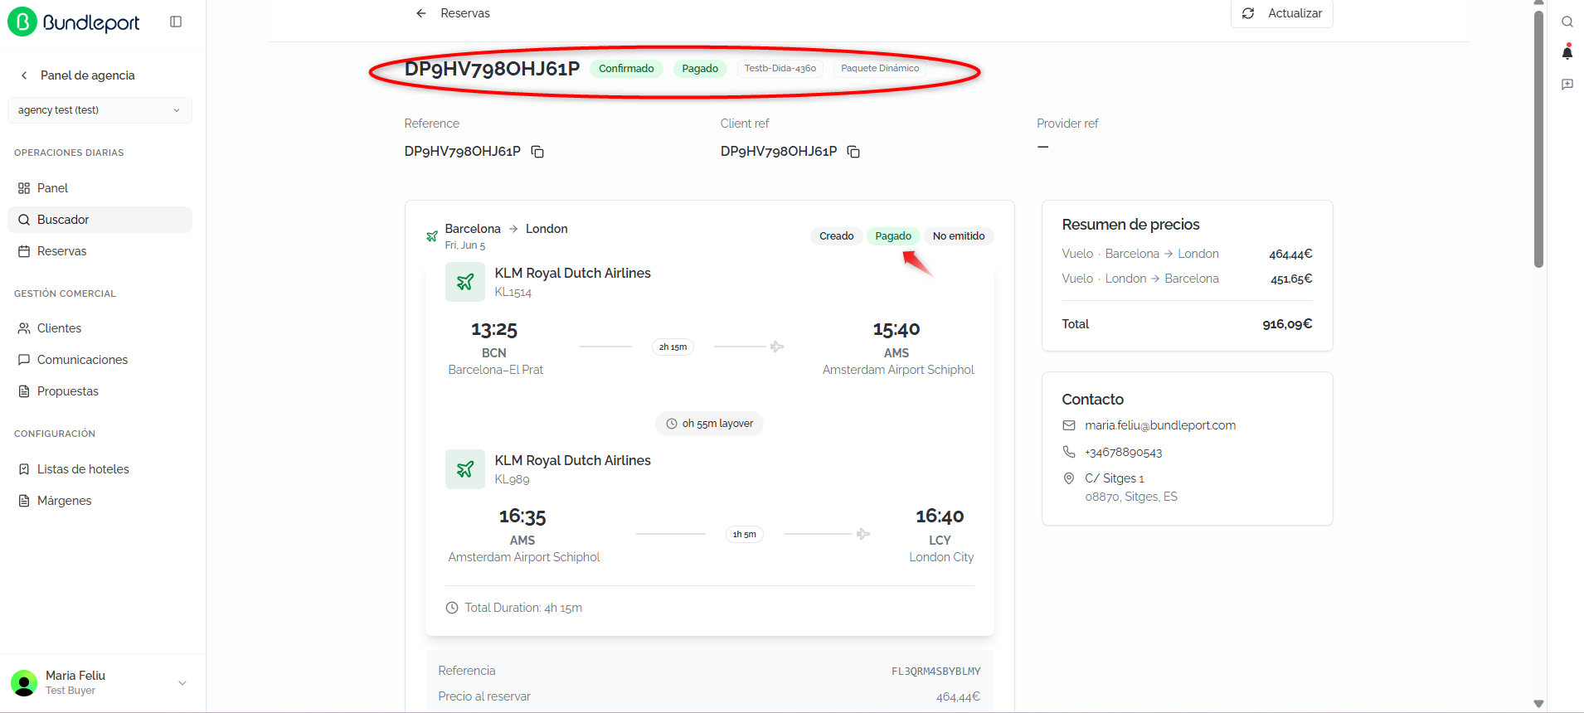Click the 1h 5m duration chip
This screenshot has height=713, width=1584.
tap(744, 535)
